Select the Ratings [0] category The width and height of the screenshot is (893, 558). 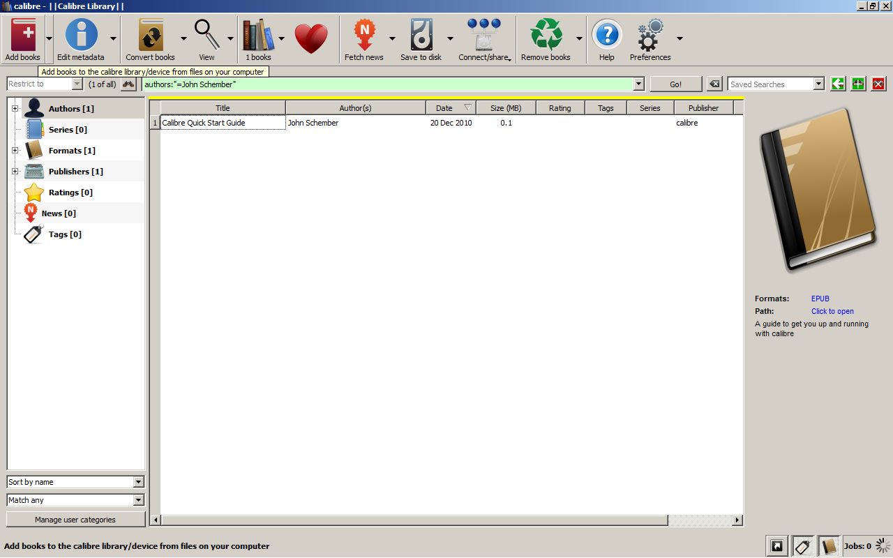70,193
